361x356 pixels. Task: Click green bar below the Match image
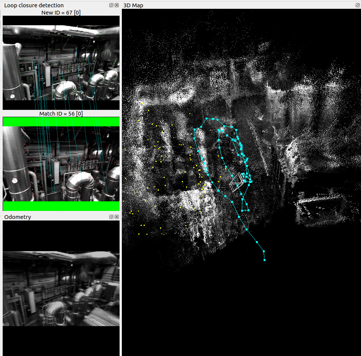[61, 206]
